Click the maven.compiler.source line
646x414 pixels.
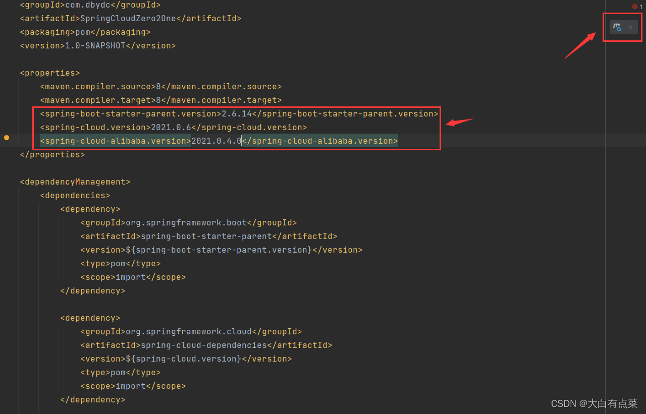[161, 87]
